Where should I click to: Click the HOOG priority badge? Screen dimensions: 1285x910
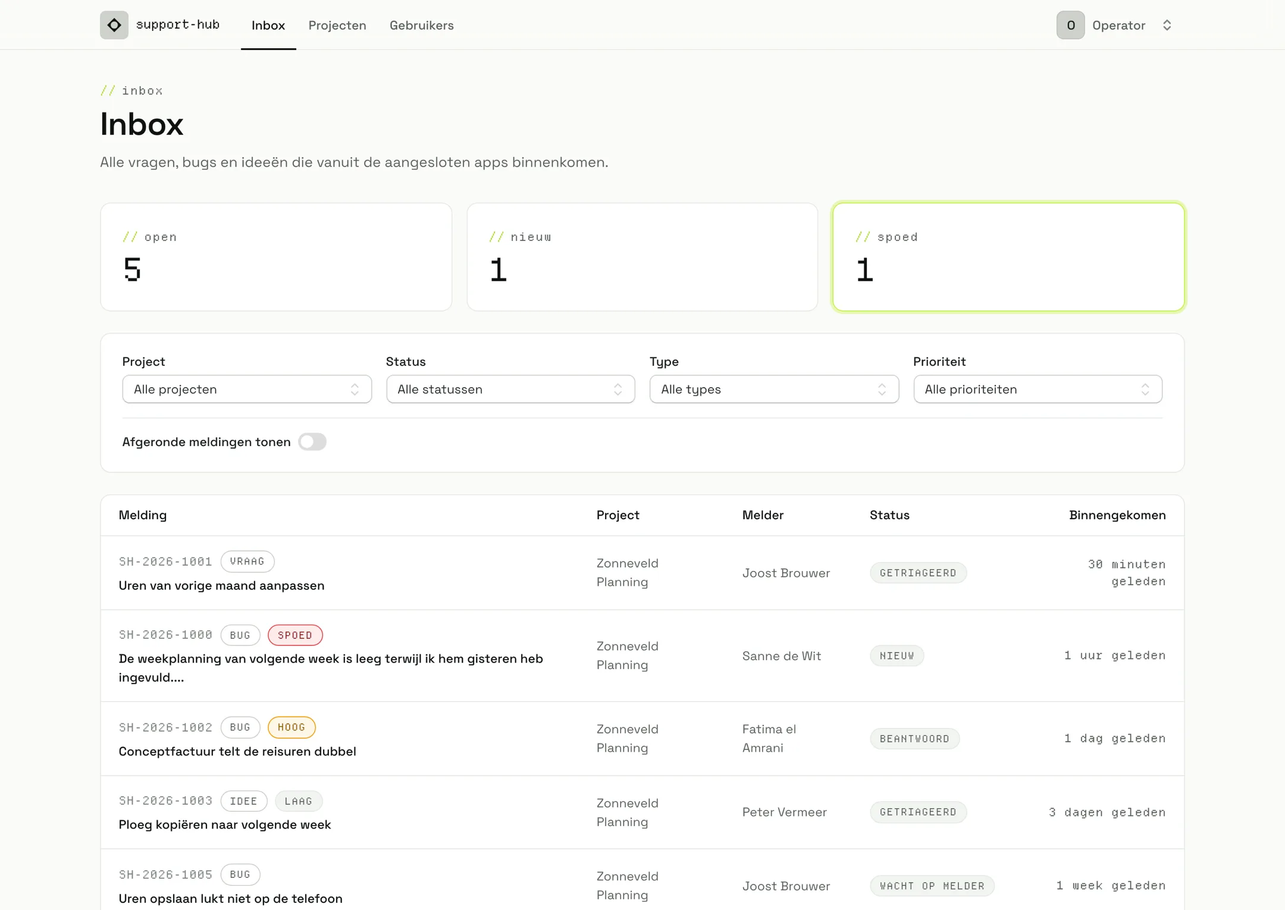point(292,727)
